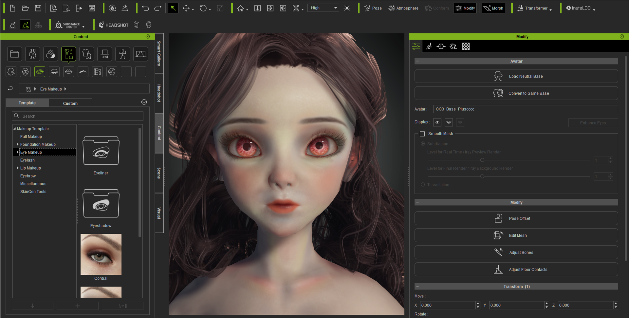Click Convert to Game Base
The image size is (629, 318).
point(516,93)
